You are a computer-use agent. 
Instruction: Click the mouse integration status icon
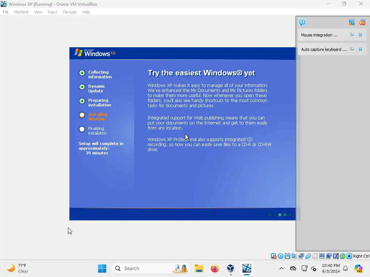343,256
